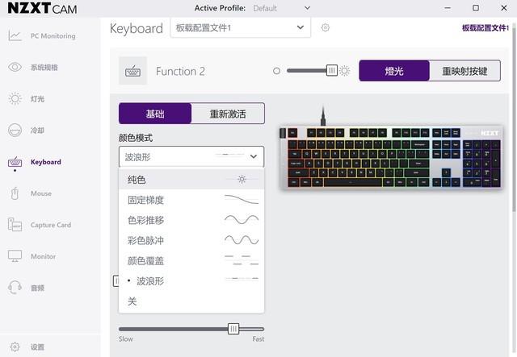The width and height of the screenshot is (517, 357).
Task: Switch to 重映射按键 key remapping
Action: click(x=464, y=71)
